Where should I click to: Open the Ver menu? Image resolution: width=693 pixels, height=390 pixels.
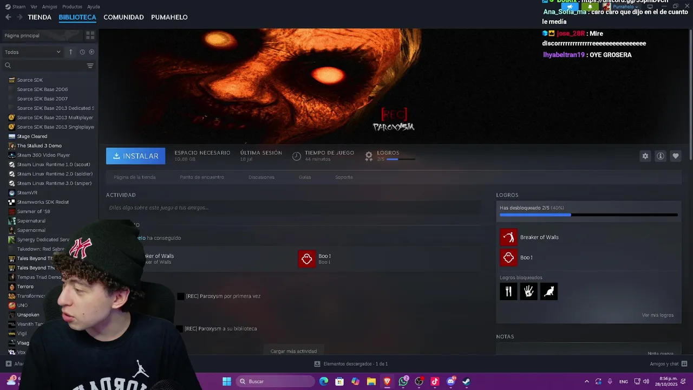coord(34,6)
